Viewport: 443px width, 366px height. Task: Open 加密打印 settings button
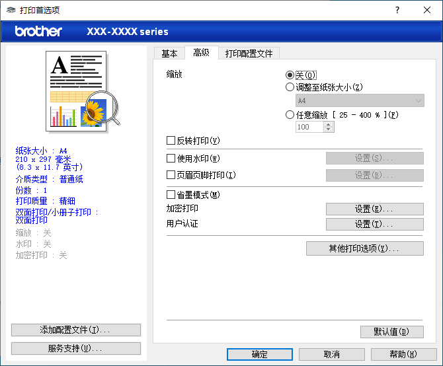click(374, 209)
